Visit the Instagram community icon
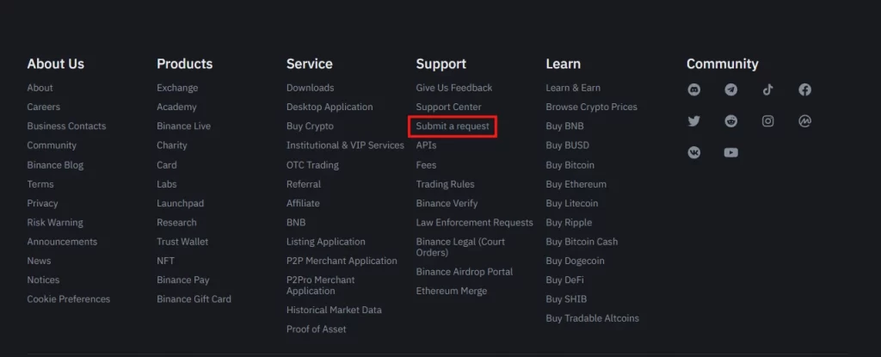 tap(767, 121)
